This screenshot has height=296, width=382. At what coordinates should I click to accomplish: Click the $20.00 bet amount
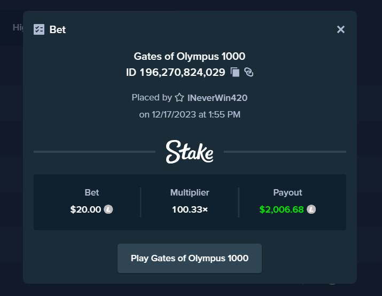tap(85, 209)
